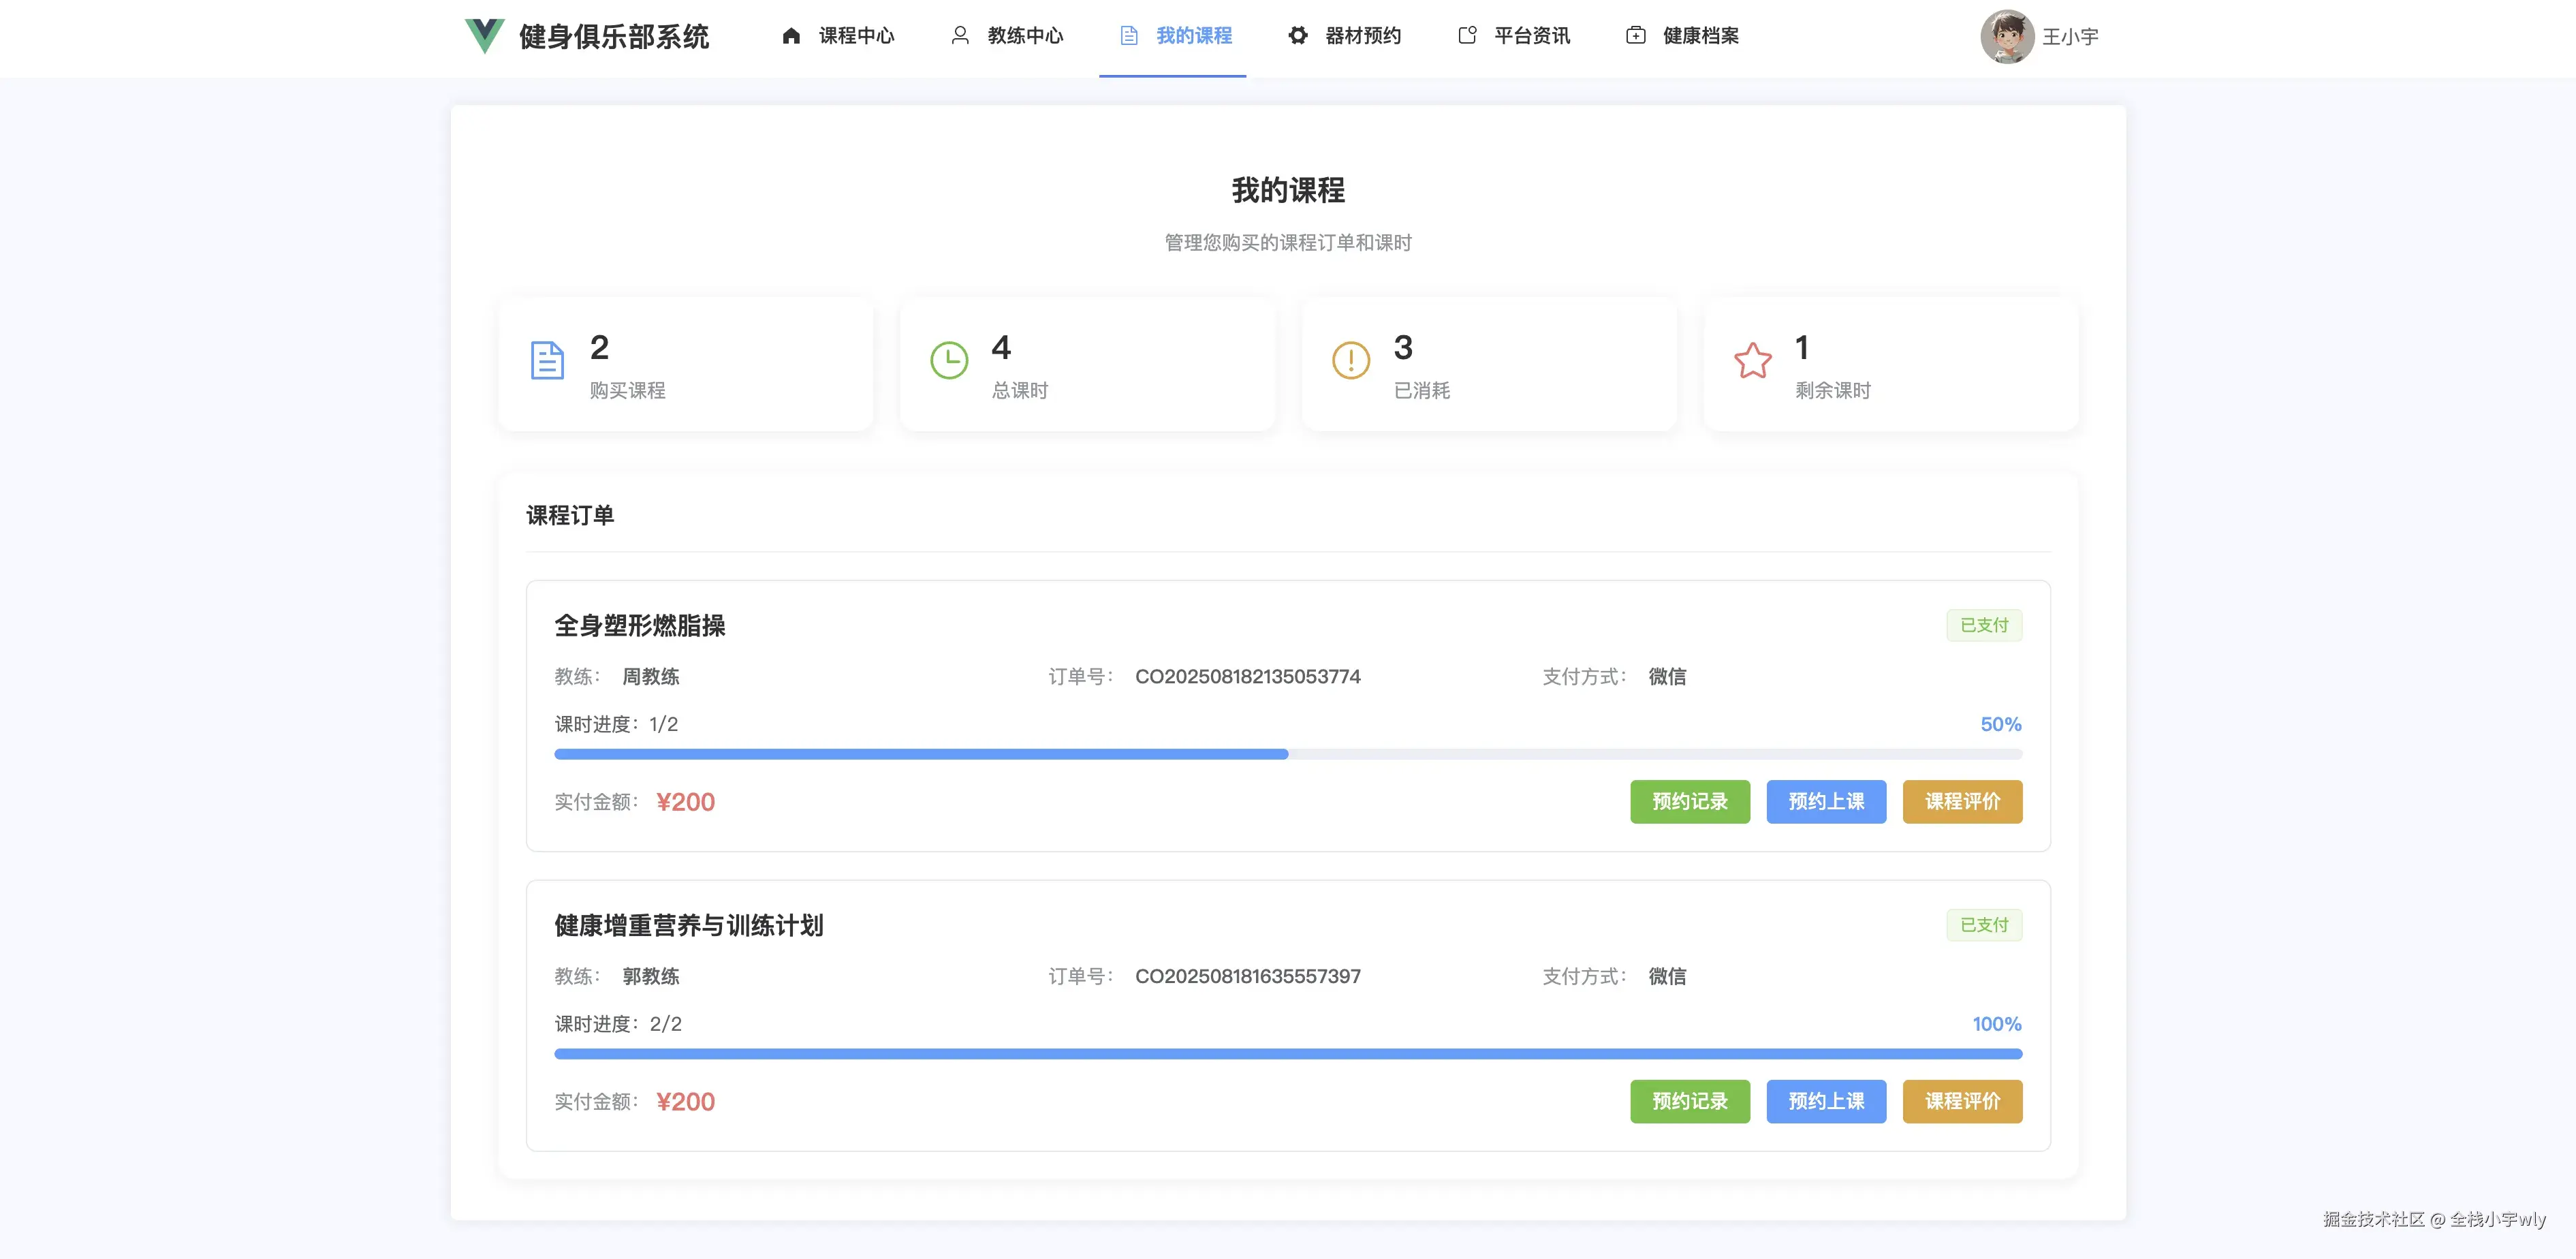Screen dimensions: 2576x1259
Task: Go to the 健康档案 menu item
Action: click(x=1700, y=36)
